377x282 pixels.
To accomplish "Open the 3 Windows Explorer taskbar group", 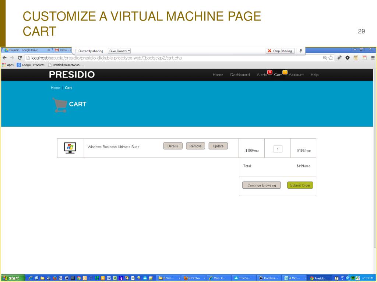I will 169,278.
